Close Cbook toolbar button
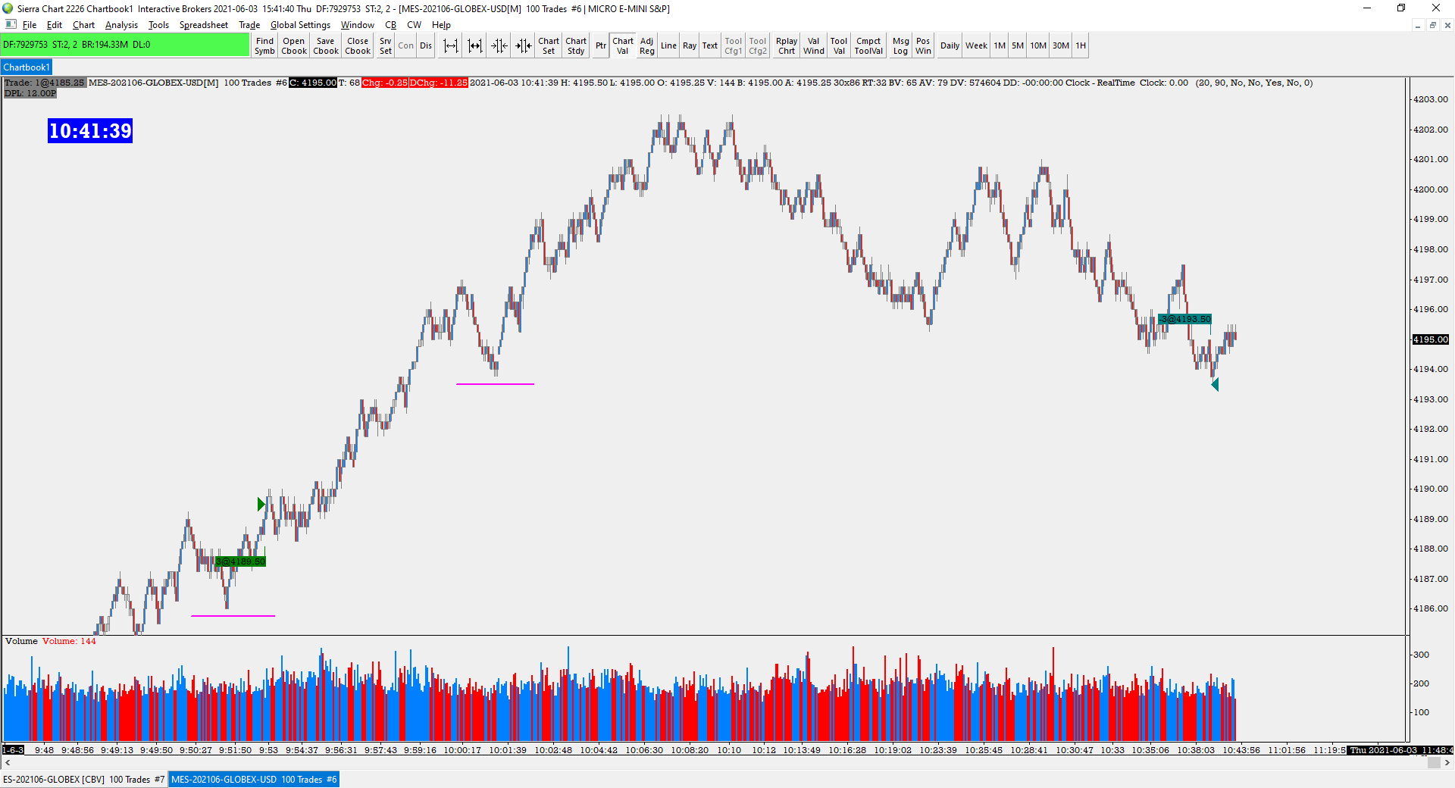The image size is (1455, 788). coord(358,45)
